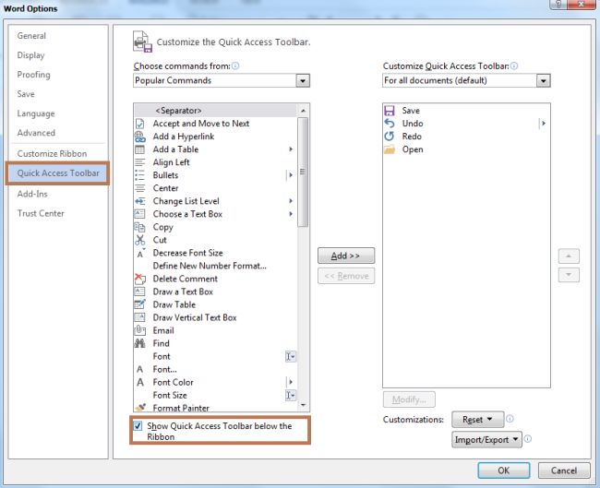Click the Decrease Font Size icon
The image size is (600, 488).
pyautogui.click(x=141, y=253)
